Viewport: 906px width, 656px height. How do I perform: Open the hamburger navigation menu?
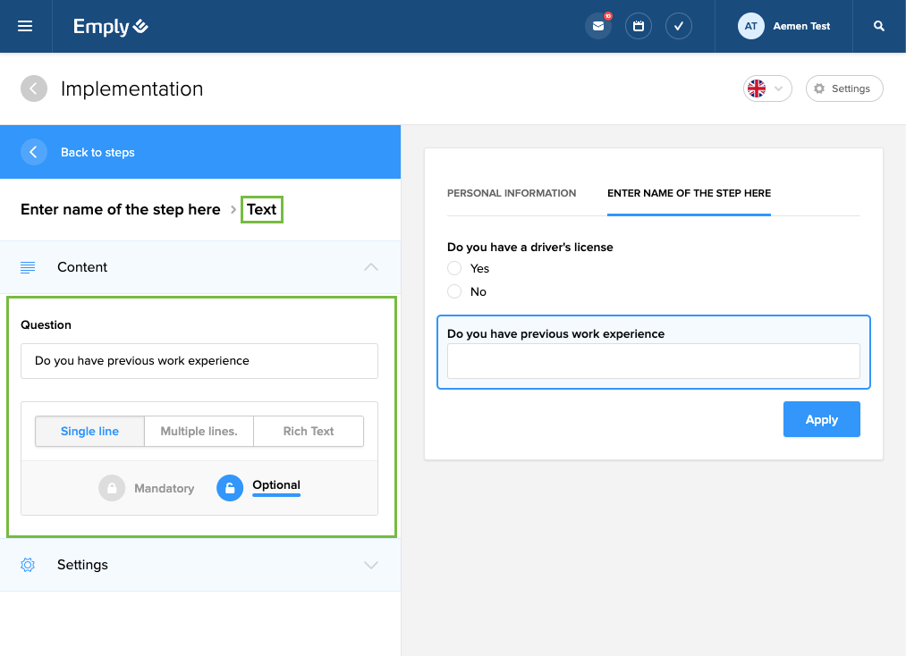(x=25, y=26)
